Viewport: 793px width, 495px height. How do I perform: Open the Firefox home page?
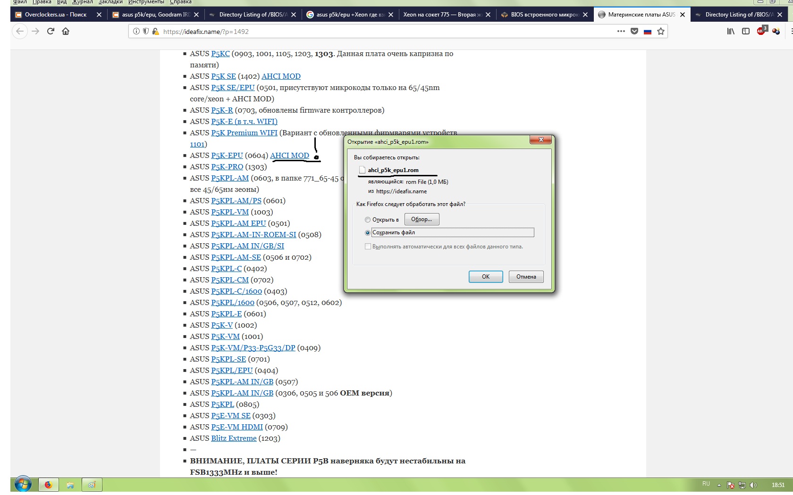click(x=66, y=32)
